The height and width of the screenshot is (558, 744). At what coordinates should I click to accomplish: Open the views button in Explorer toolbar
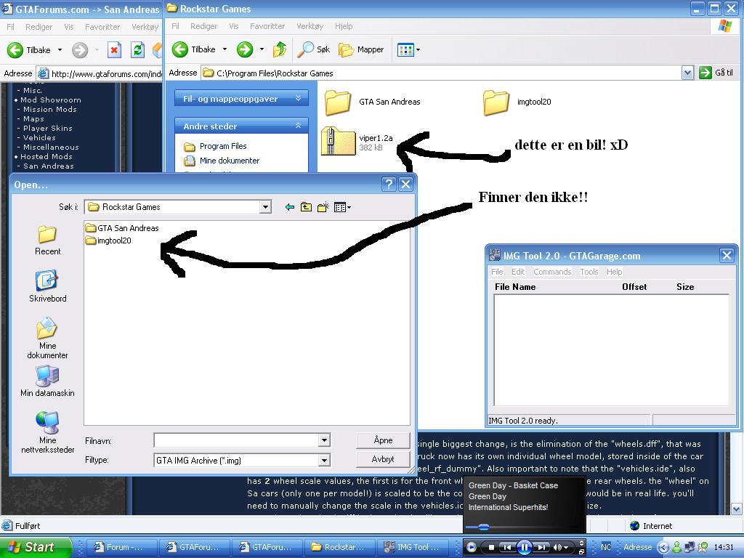[x=408, y=49]
